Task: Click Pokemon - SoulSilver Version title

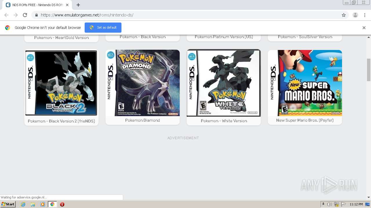Action: point(305,37)
